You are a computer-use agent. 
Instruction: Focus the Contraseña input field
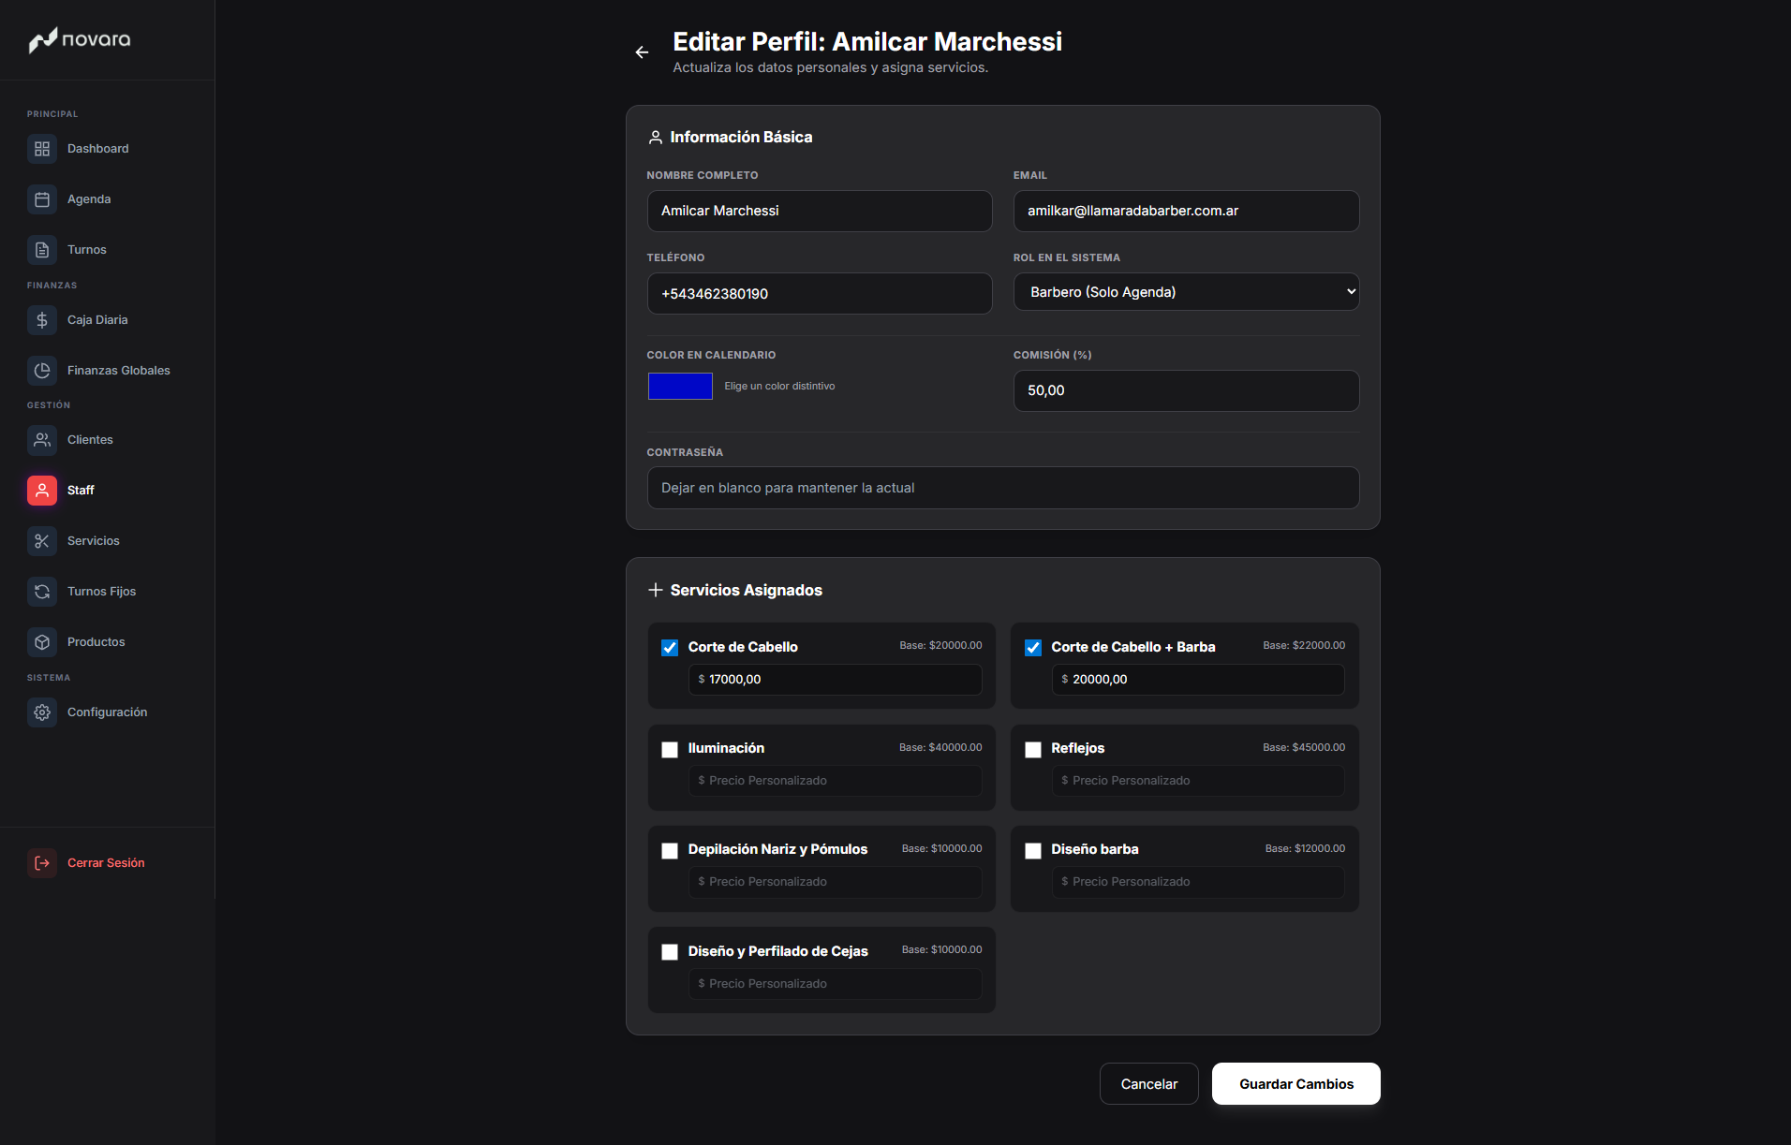point(1002,488)
